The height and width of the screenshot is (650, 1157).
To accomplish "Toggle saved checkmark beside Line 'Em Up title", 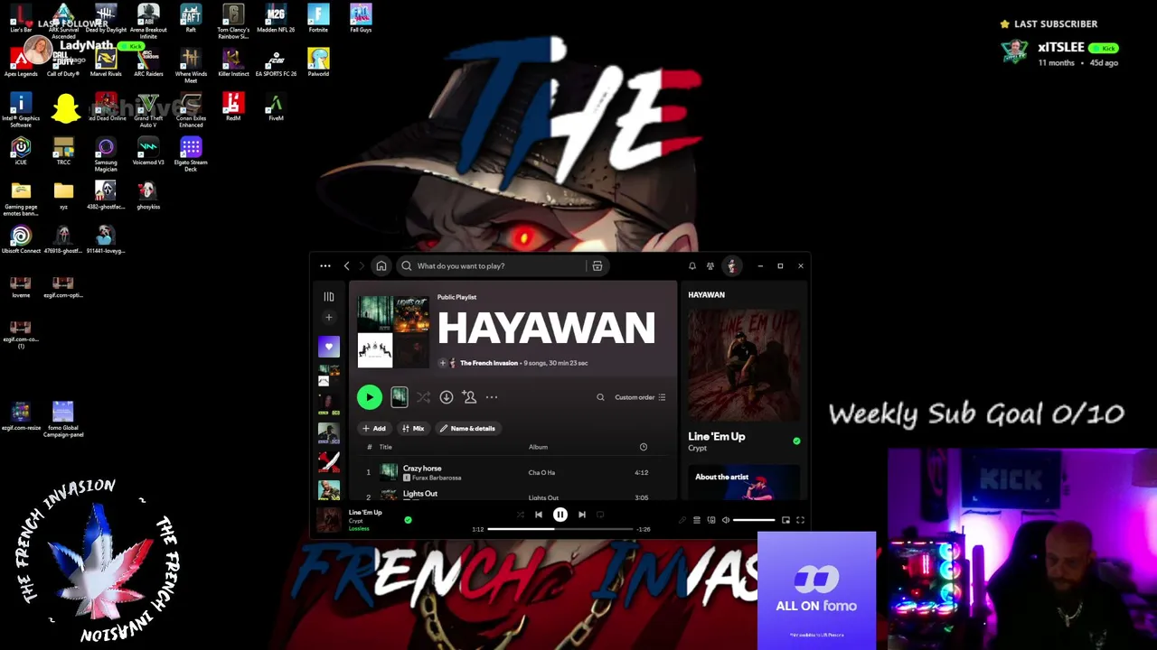I will [x=796, y=441].
